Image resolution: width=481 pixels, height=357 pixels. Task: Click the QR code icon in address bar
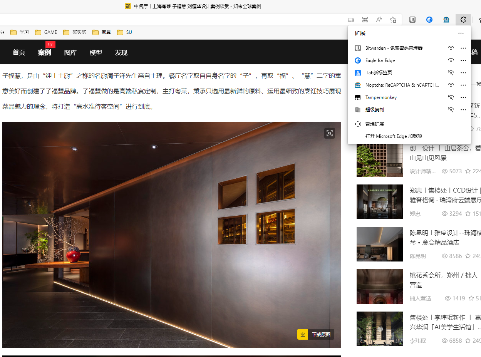(365, 20)
